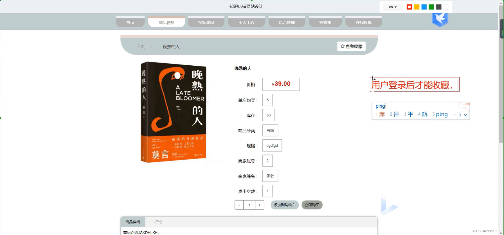Click the 库存 value 50
This screenshot has height=235, width=504.
point(269,115)
